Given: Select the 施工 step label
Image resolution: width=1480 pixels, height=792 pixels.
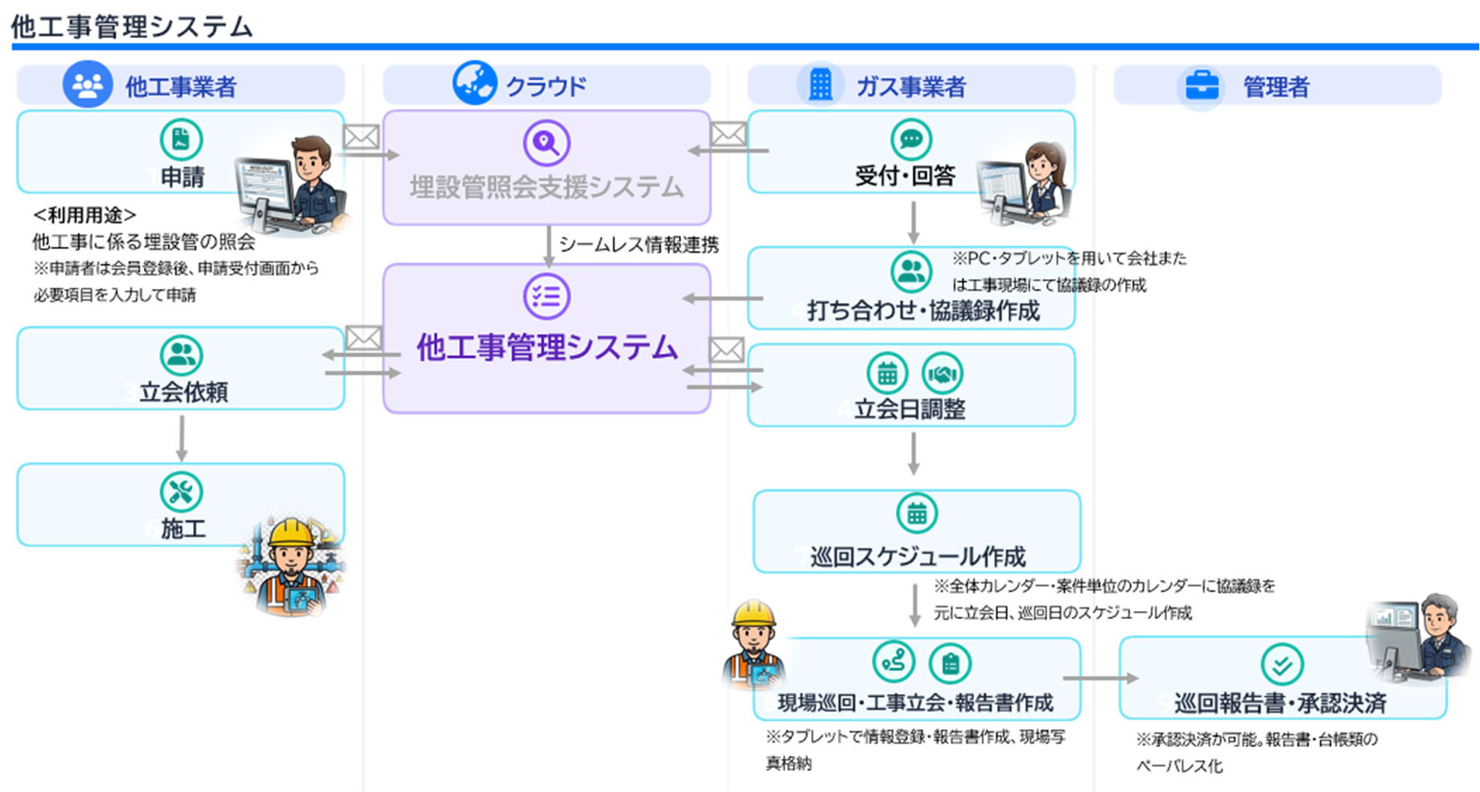Looking at the screenshot, I should tap(183, 529).
